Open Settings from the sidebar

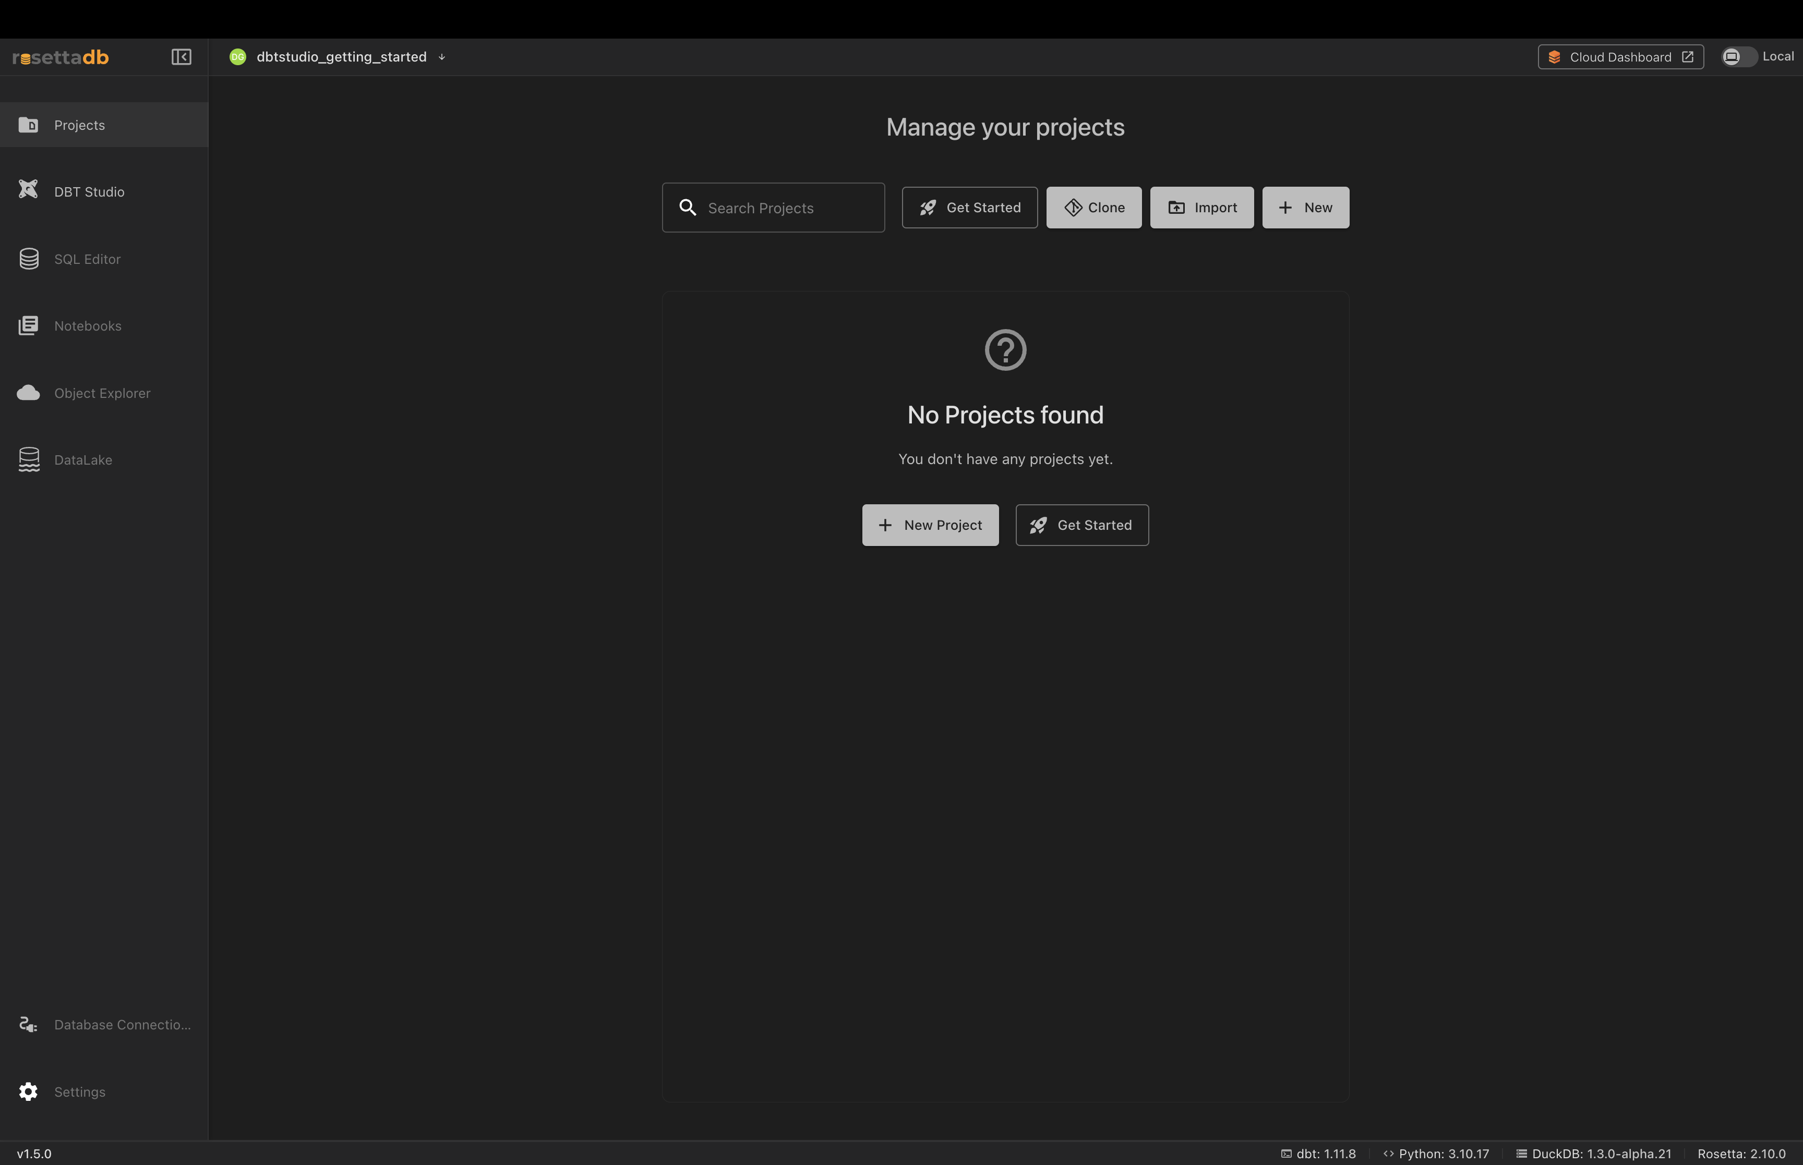tap(104, 1091)
